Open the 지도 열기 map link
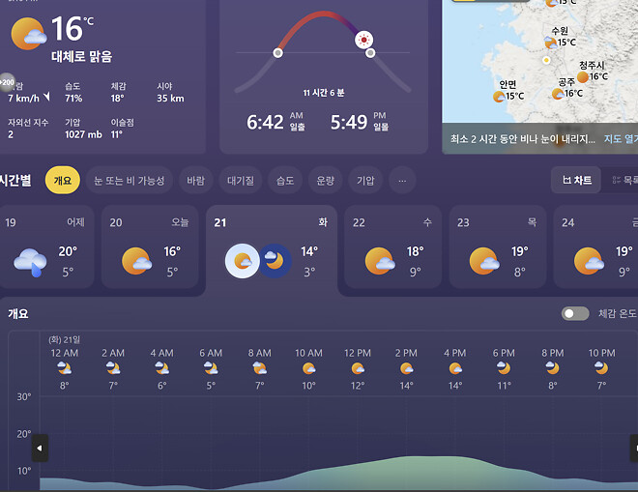Screen dimensions: 638x492 point(621,139)
